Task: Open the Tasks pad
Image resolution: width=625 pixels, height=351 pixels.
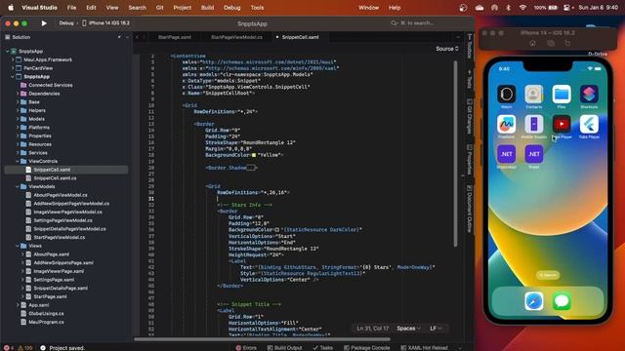Action: point(322,347)
